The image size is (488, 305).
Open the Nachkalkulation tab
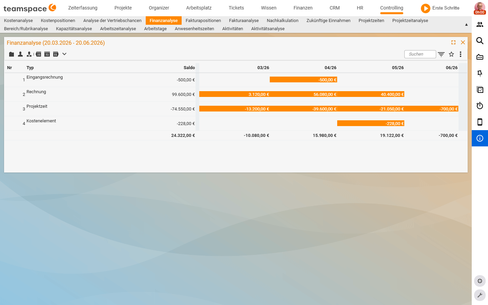283,21
